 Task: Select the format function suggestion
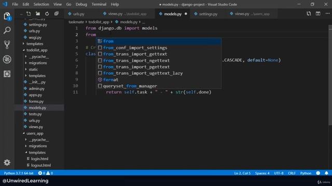[159, 80]
